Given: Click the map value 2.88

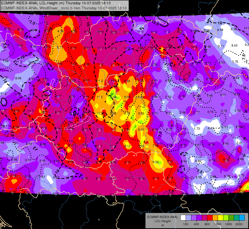Looking at the screenshot, I should pos(182,112).
